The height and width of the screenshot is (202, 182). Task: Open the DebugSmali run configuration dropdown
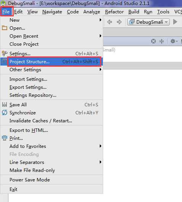(x=148, y=22)
